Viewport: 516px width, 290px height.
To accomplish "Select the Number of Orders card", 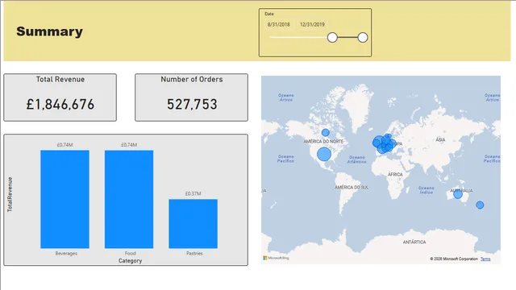I will [x=192, y=97].
